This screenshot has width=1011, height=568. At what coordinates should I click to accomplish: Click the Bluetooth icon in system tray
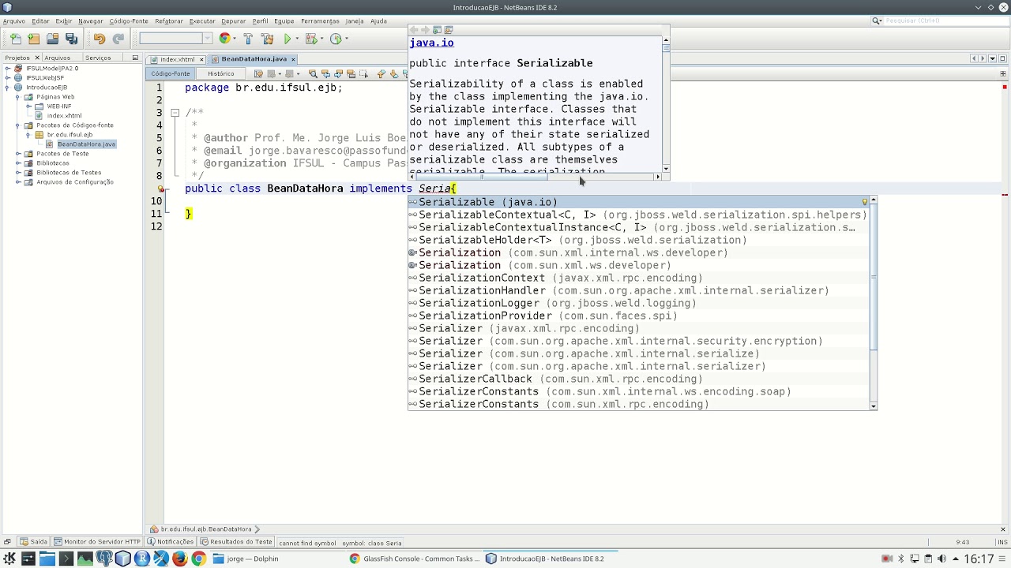(901, 559)
